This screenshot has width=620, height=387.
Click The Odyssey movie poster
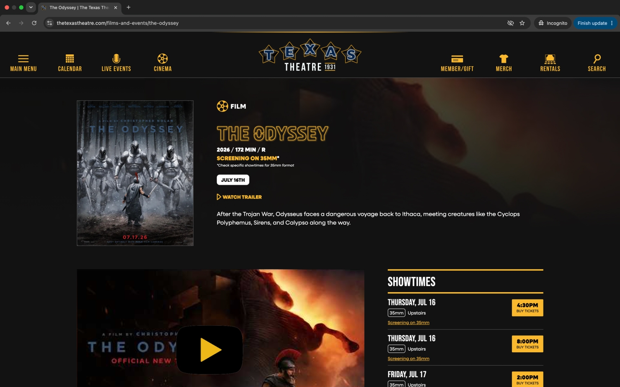click(135, 173)
